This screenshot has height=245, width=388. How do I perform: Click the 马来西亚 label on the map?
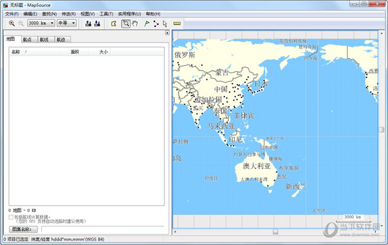click(x=221, y=126)
